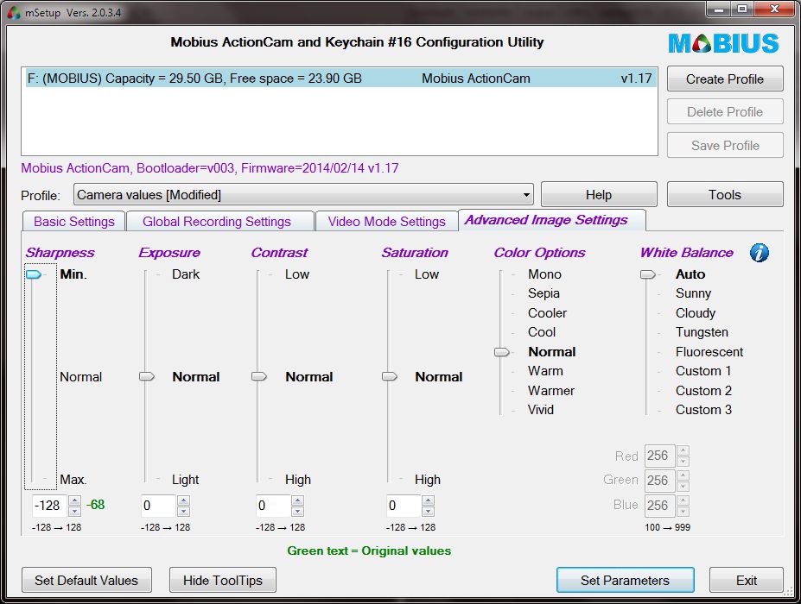Open the Profile dropdown
The height and width of the screenshot is (604, 801).
tap(303, 195)
